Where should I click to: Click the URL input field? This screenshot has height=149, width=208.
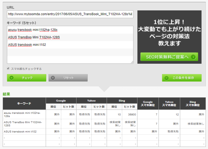[70, 14]
